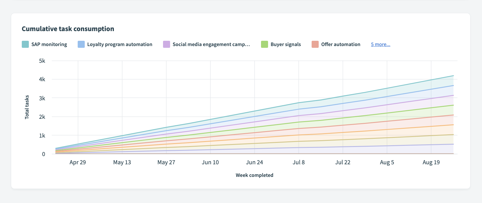Click the Cumulative task consumption title
The image size is (482, 203).
click(68, 29)
